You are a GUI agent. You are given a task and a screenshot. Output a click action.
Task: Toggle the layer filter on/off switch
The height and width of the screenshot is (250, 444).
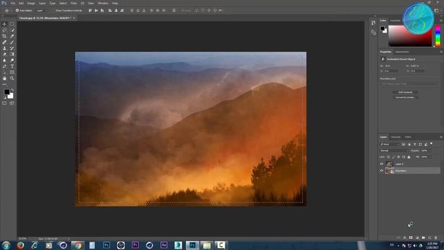[x=432, y=144]
